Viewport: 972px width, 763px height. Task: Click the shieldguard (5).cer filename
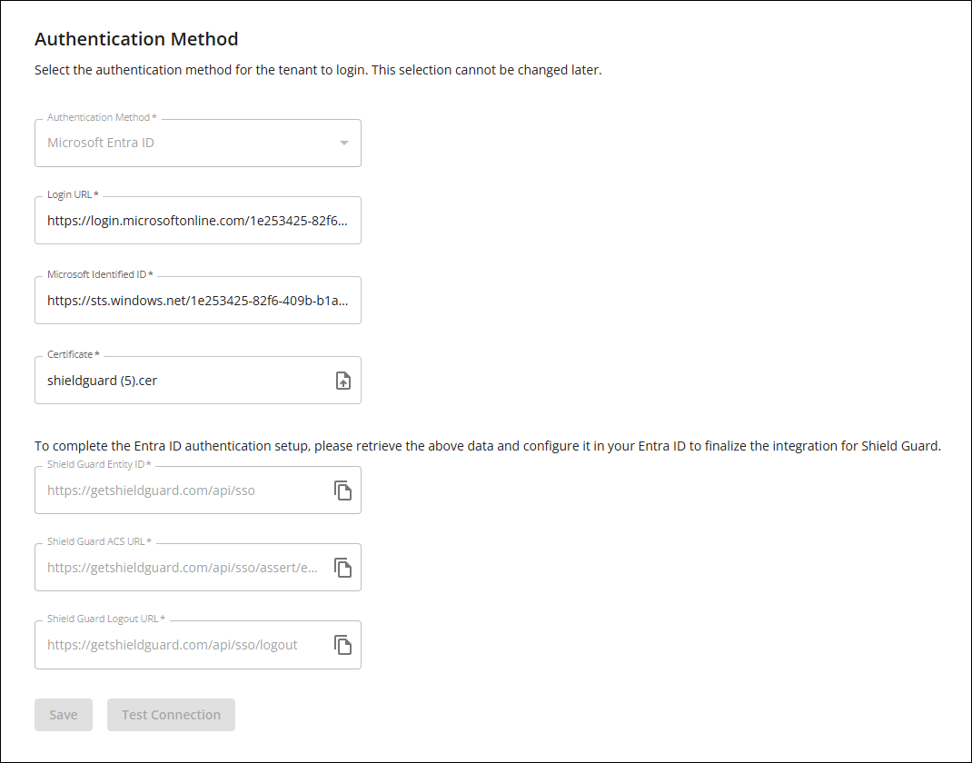[x=102, y=381]
